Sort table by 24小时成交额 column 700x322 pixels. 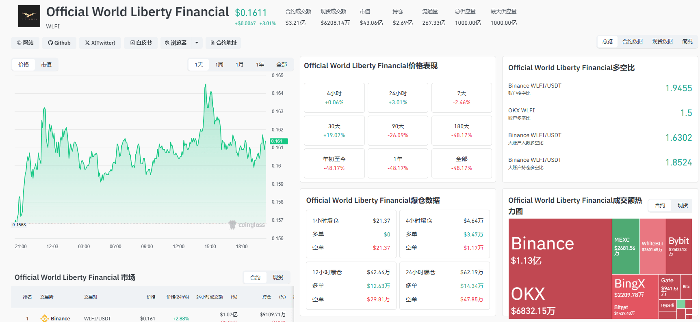point(210,297)
